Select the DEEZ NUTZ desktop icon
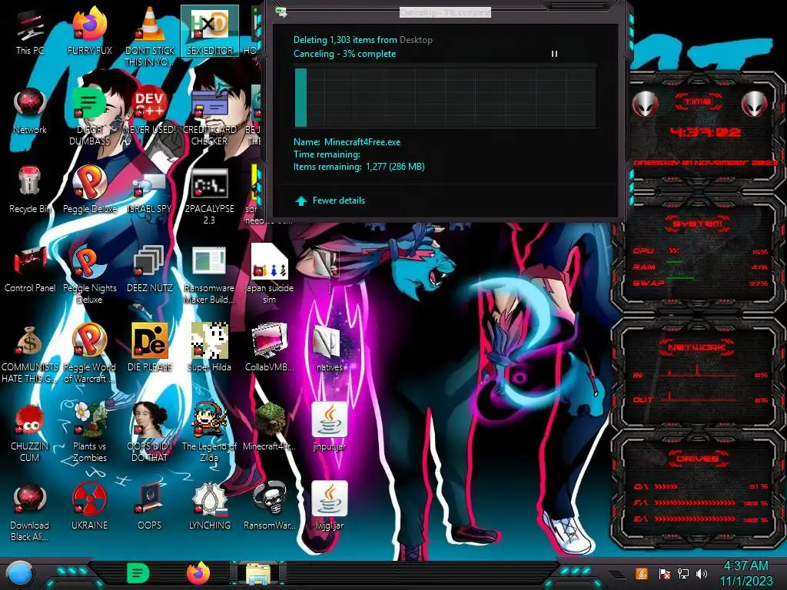The width and height of the screenshot is (787, 590). click(x=150, y=270)
